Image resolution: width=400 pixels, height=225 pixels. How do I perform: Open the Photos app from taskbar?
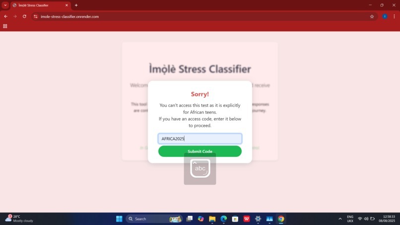pos(269,219)
